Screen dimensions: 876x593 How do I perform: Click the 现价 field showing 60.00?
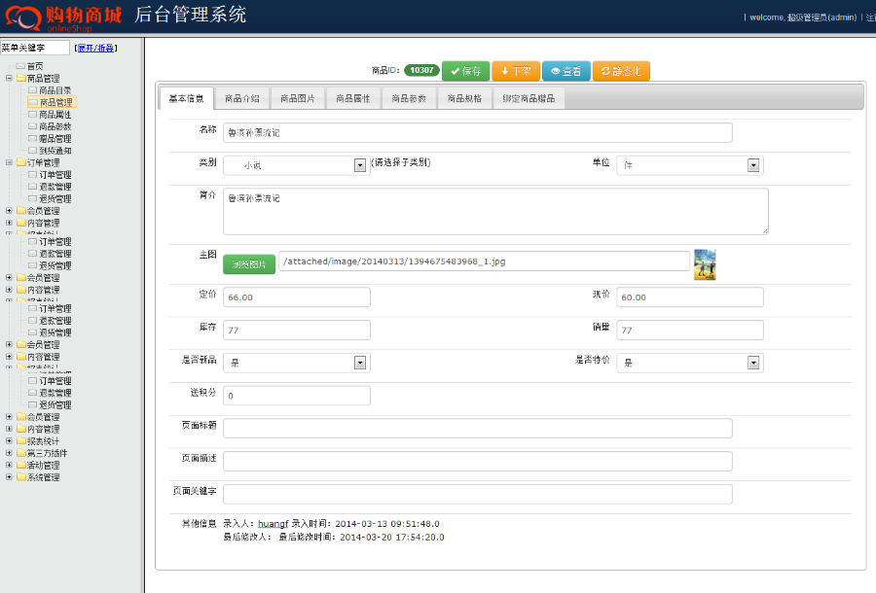point(690,297)
